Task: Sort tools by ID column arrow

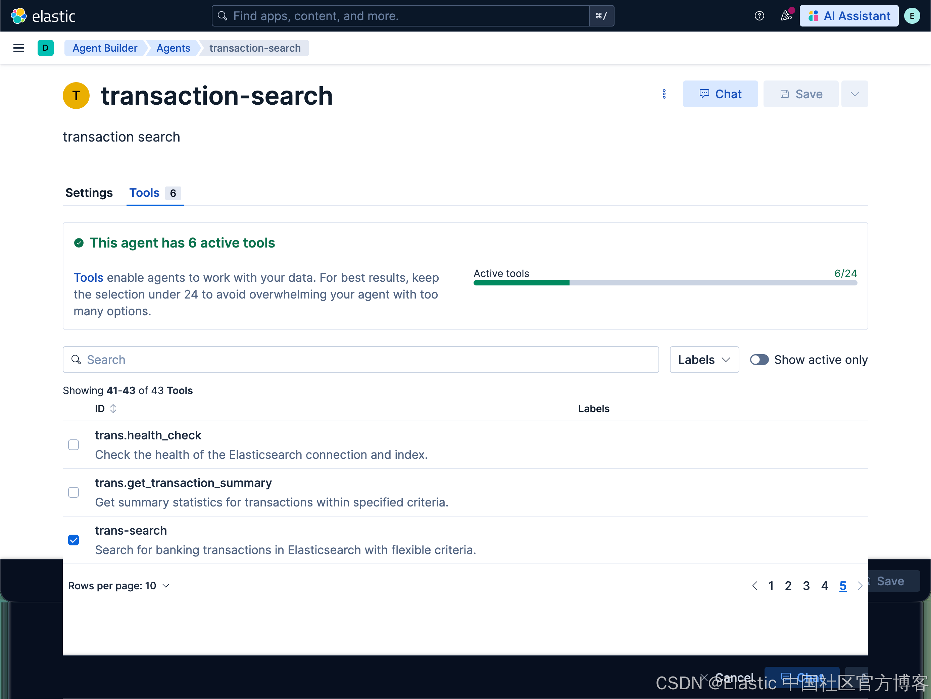Action: pyautogui.click(x=113, y=409)
